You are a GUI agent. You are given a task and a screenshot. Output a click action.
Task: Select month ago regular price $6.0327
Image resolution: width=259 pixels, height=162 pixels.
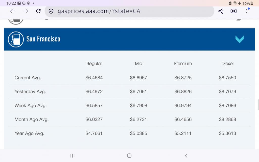click(x=94, y=119)
